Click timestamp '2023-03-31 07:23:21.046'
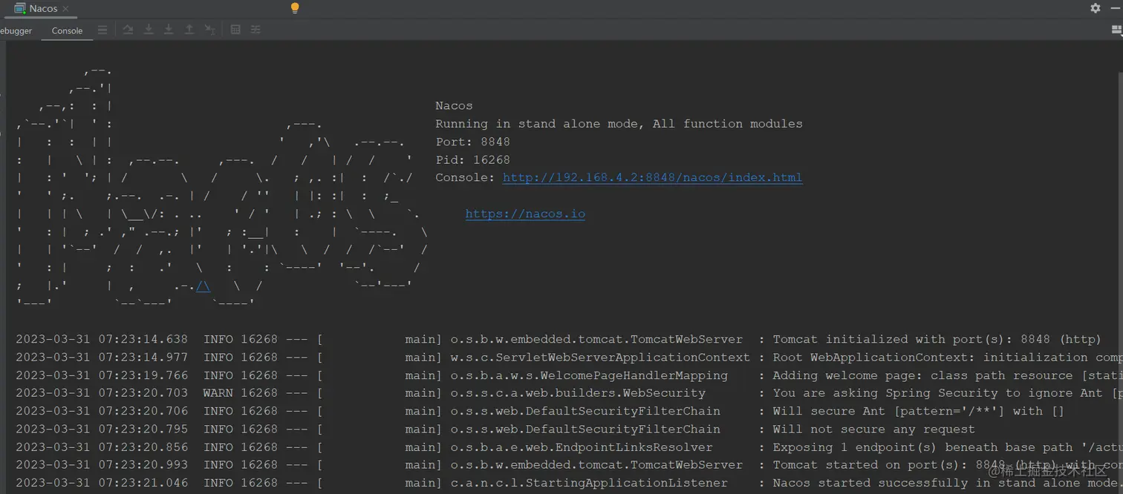 (x=102, y=483)
